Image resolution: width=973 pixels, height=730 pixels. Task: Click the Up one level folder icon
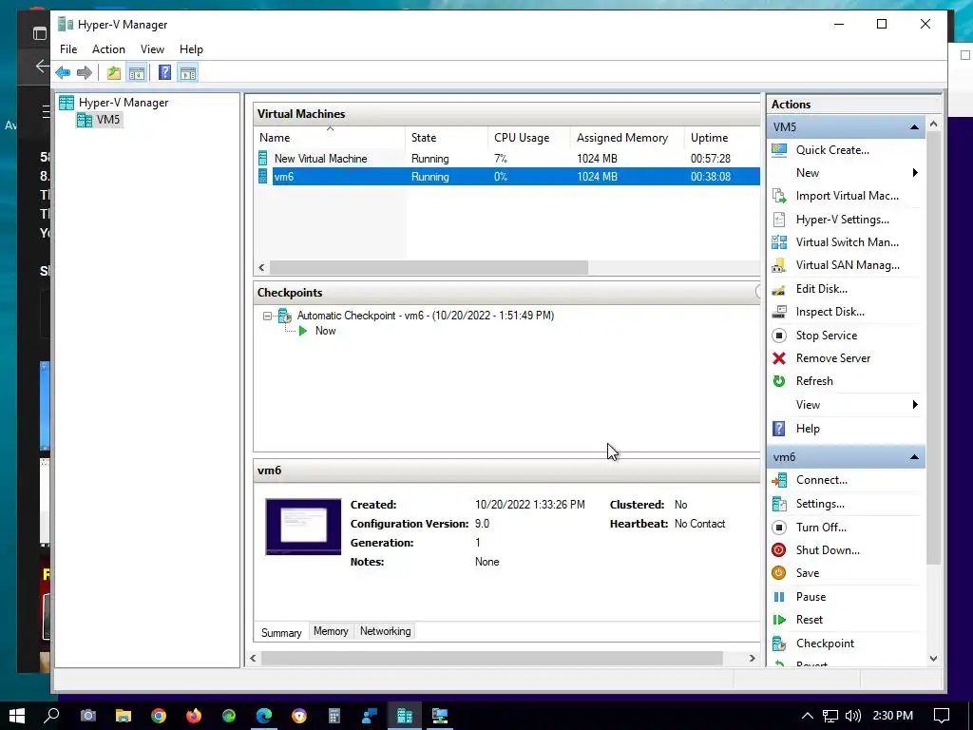click(114, 72)
